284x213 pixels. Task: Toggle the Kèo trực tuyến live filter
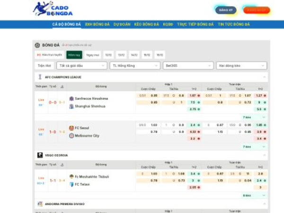point(50,55)
